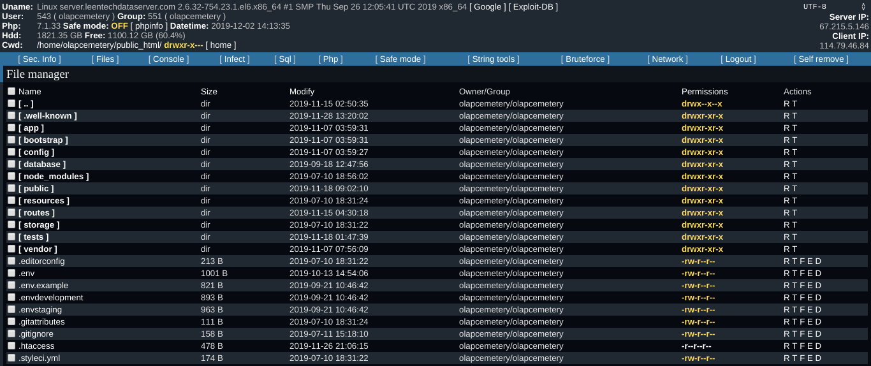Open the Console menu item
This screenshot has height=366, width=871.
point(169,59)
